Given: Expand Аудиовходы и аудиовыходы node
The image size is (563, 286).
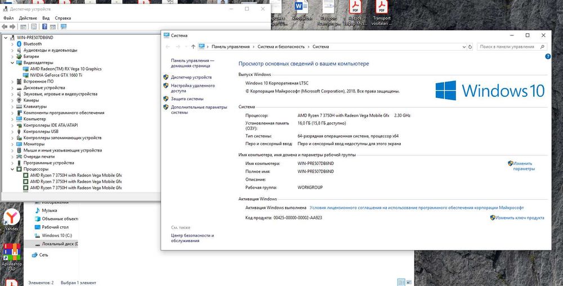Looking at the screenshot, I should (12, 50).
